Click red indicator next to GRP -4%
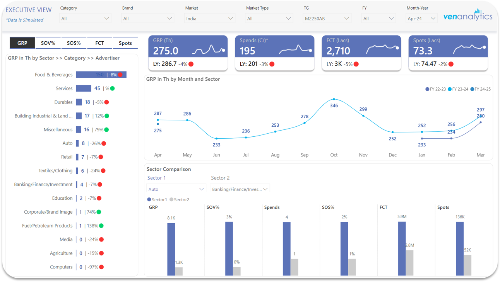The width and height of the screenshot is (500, 282). [x=191, y=64]
